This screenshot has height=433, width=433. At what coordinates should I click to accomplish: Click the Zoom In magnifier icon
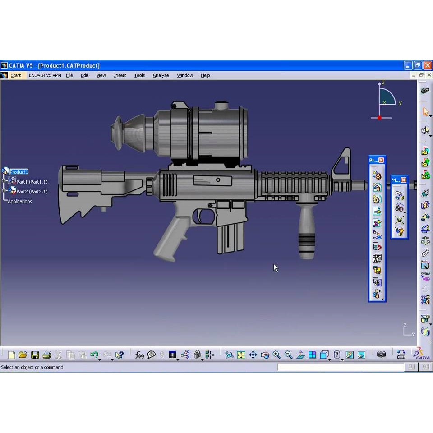(x=276, y=355)
